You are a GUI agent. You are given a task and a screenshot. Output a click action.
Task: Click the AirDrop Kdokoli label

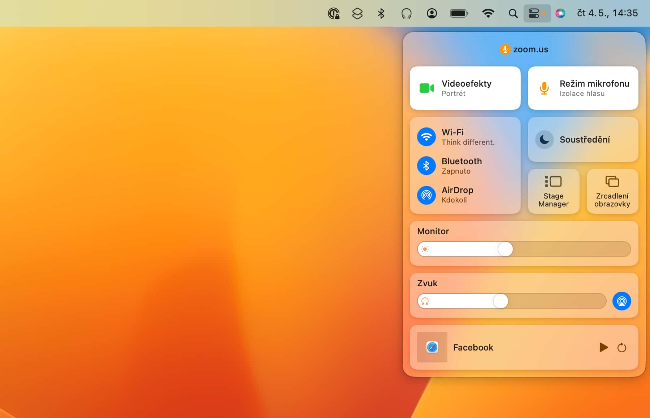click(x=457, y=195)
